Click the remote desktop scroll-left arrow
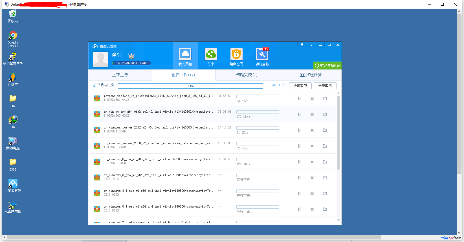The image size is (464, 242). point(5,237)
